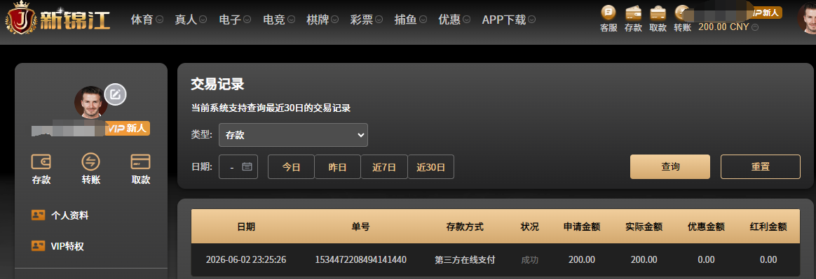Filter by 近7日
816x279 pixels.
click(384, 167)
